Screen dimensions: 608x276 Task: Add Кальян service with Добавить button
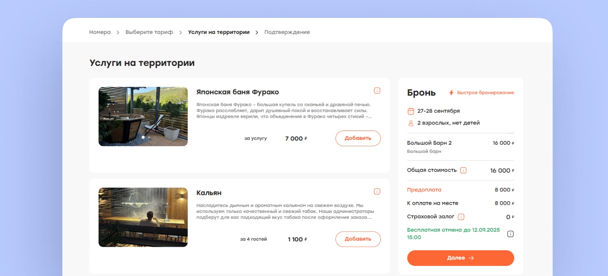point(358,239)
